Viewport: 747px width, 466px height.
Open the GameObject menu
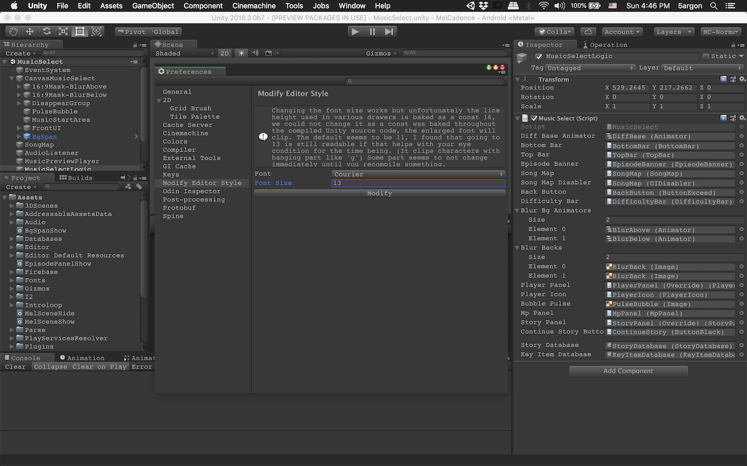153,6
